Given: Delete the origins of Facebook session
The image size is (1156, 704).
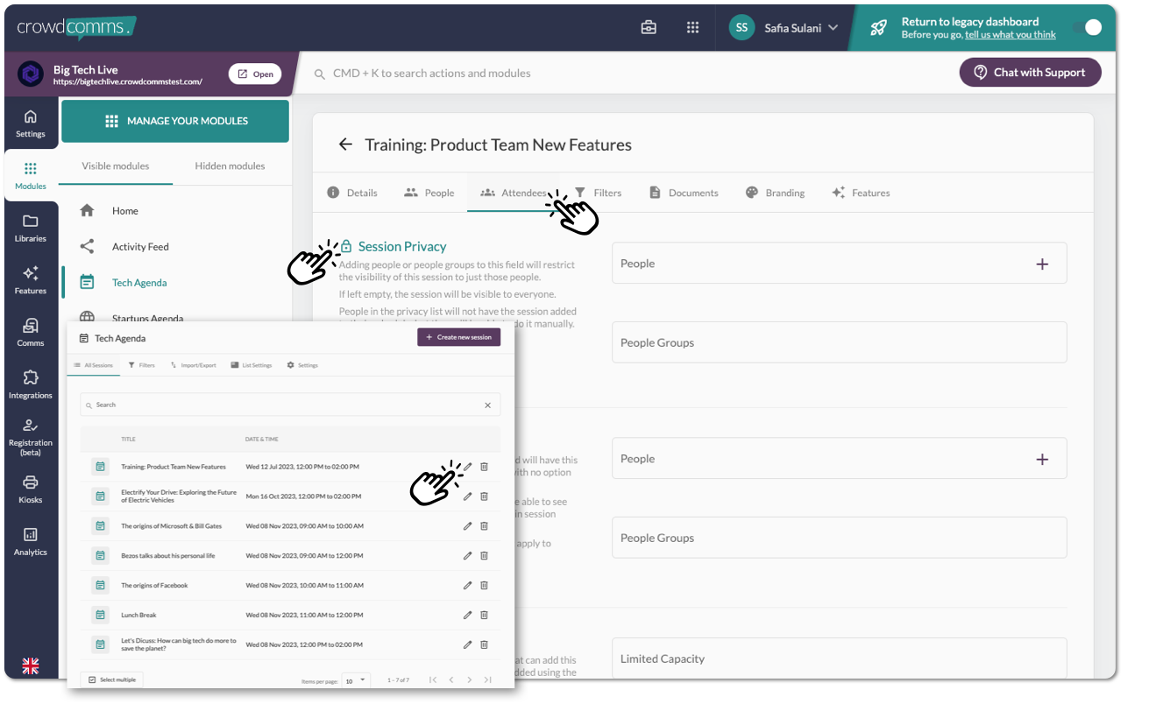Looking at the screenshot, I should [x=484, y=585].
